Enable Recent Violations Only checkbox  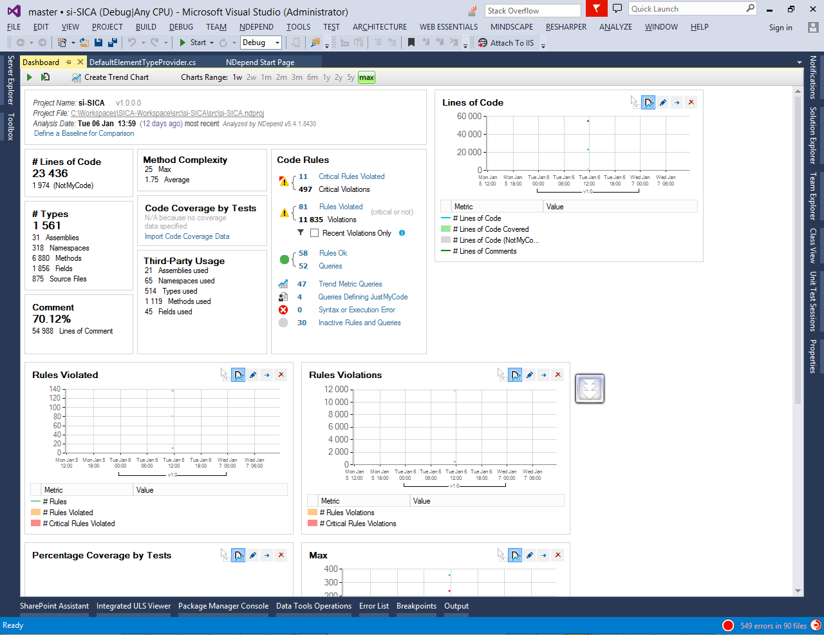(314, 233)
